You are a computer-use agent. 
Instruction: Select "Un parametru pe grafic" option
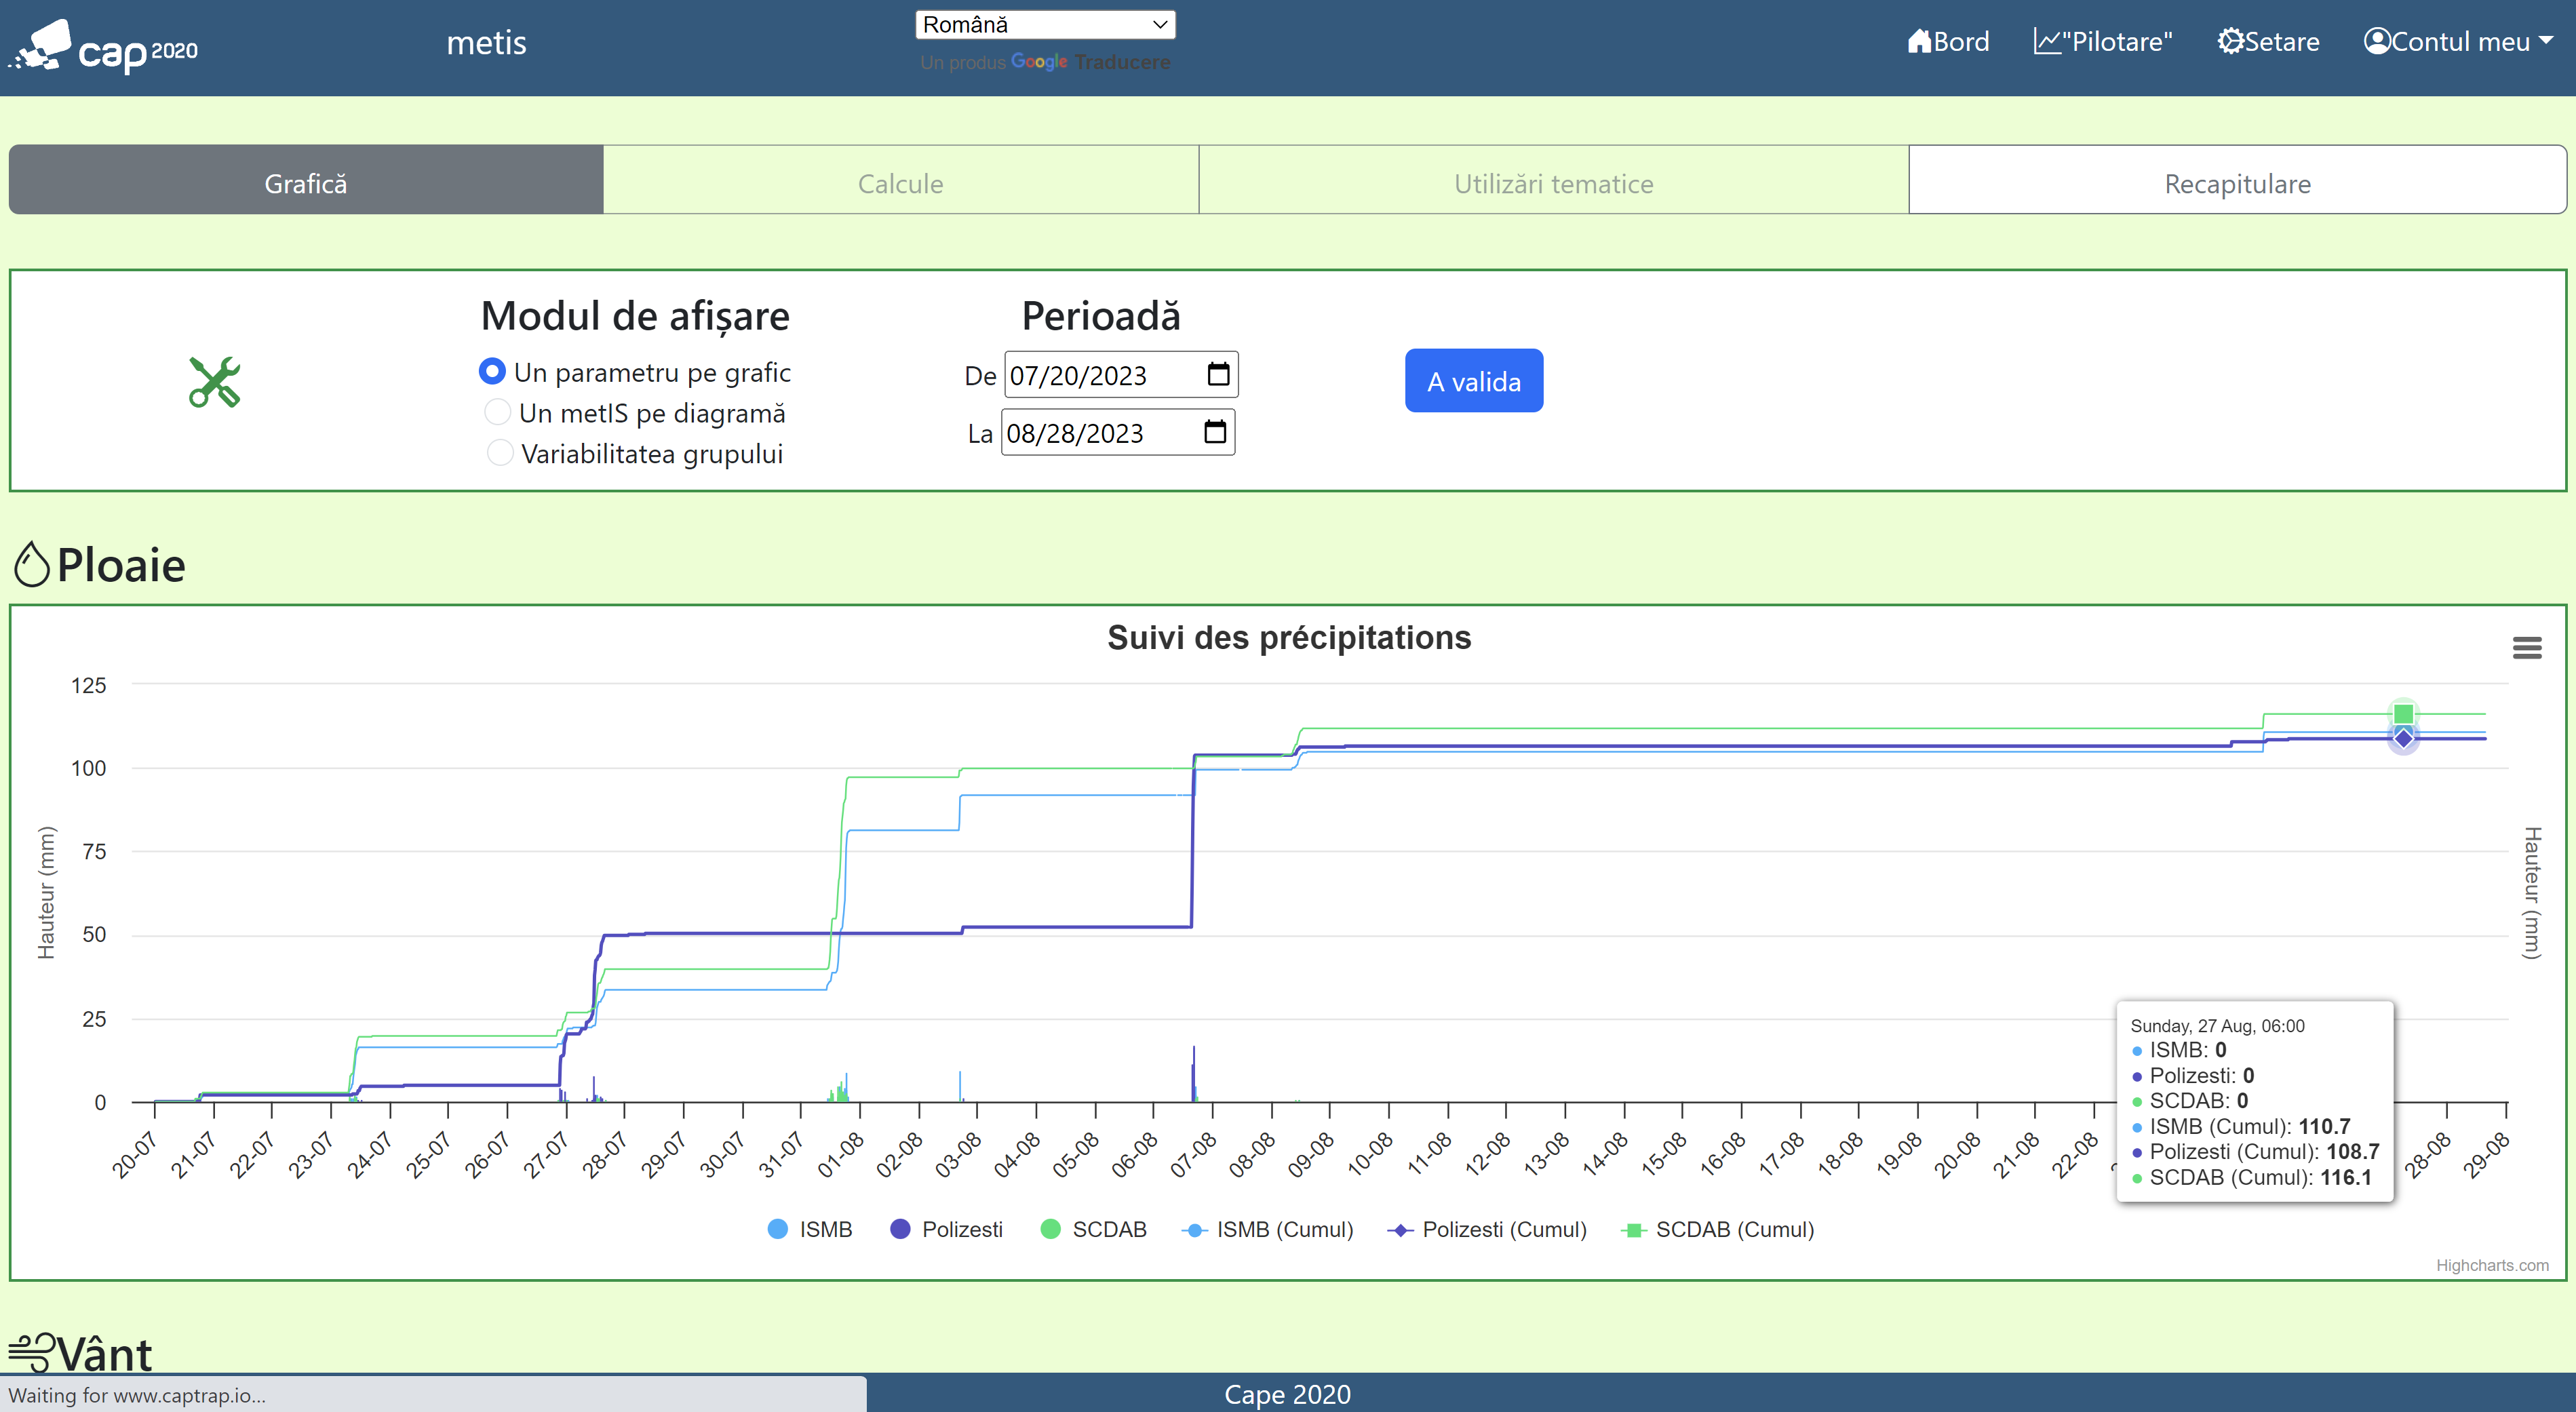[492, 372]
